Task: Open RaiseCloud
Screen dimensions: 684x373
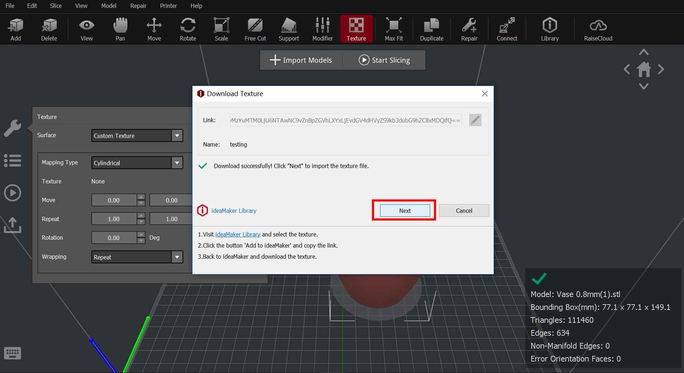Action: (597, 29)
